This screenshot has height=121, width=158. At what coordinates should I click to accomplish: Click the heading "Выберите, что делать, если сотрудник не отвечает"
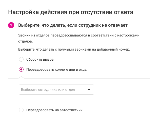tap(73, 25)
